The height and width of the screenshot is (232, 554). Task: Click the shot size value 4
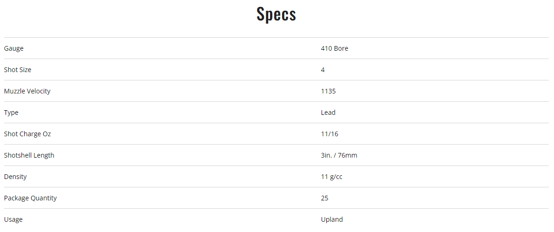(x=323, y=70)
